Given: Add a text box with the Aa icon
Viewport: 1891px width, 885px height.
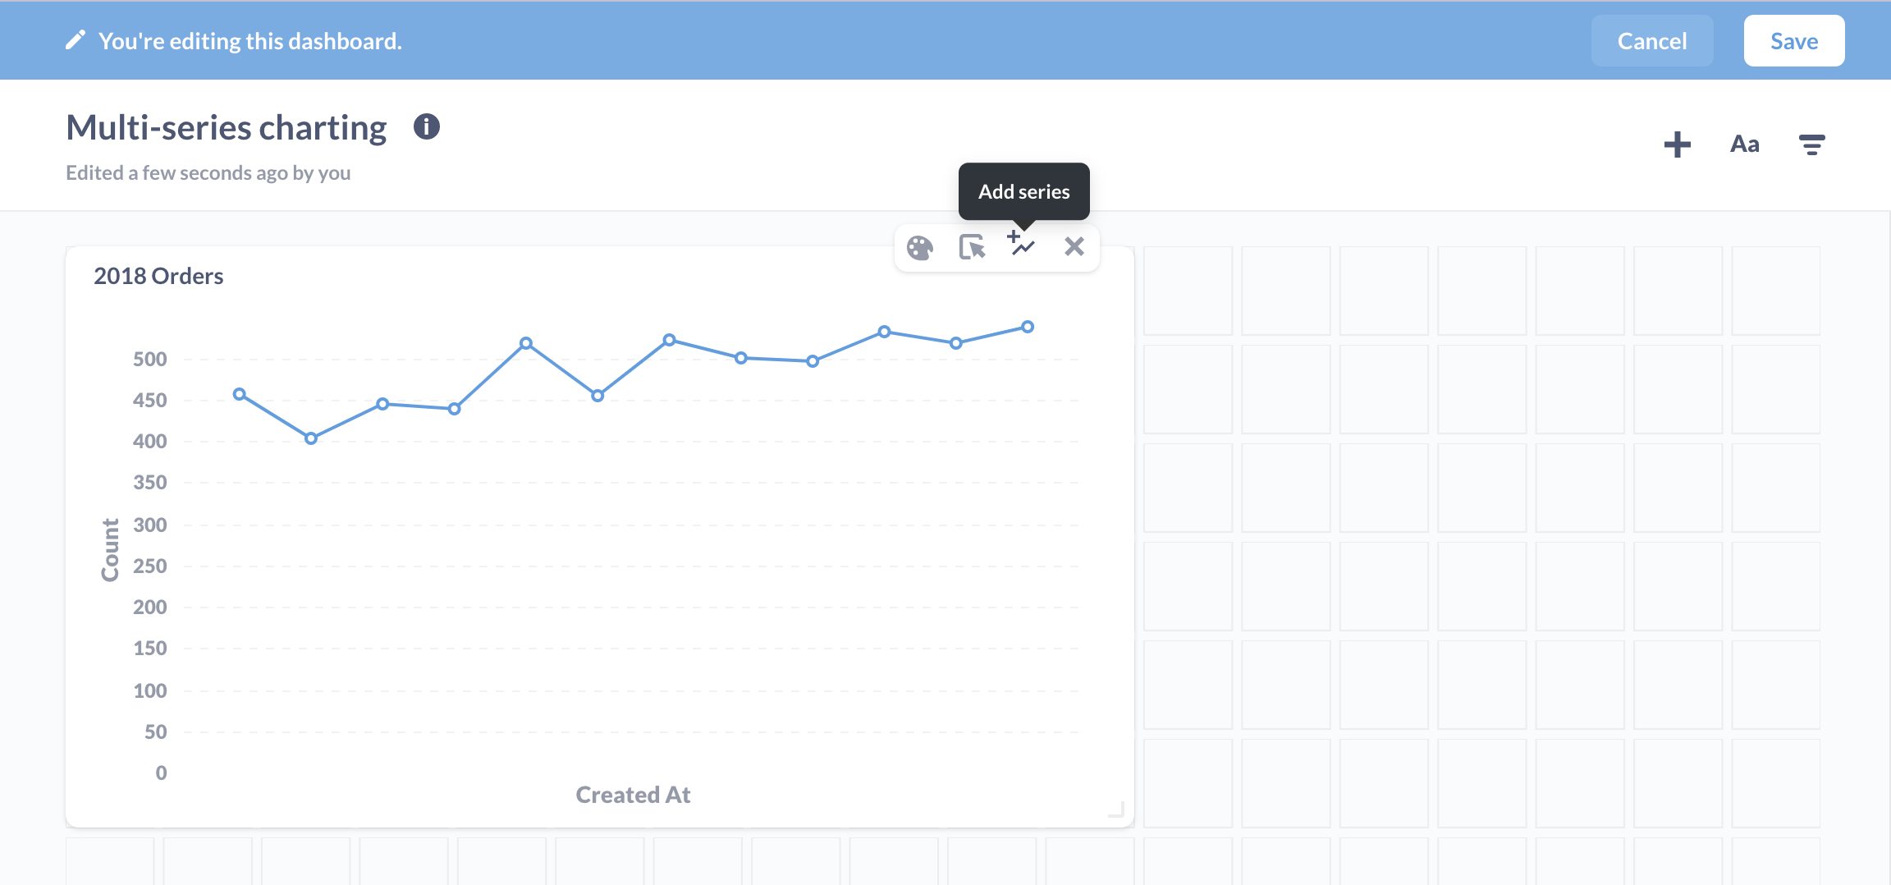Looking at the screenshot, I should pyautogui.click(x=1744, y=144).
